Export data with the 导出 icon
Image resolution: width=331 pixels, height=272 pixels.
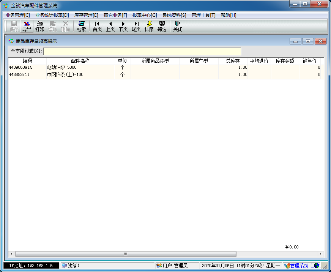click(27, 27)
